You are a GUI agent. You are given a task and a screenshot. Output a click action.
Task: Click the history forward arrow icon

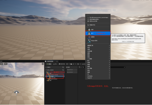tap(69, 64)
